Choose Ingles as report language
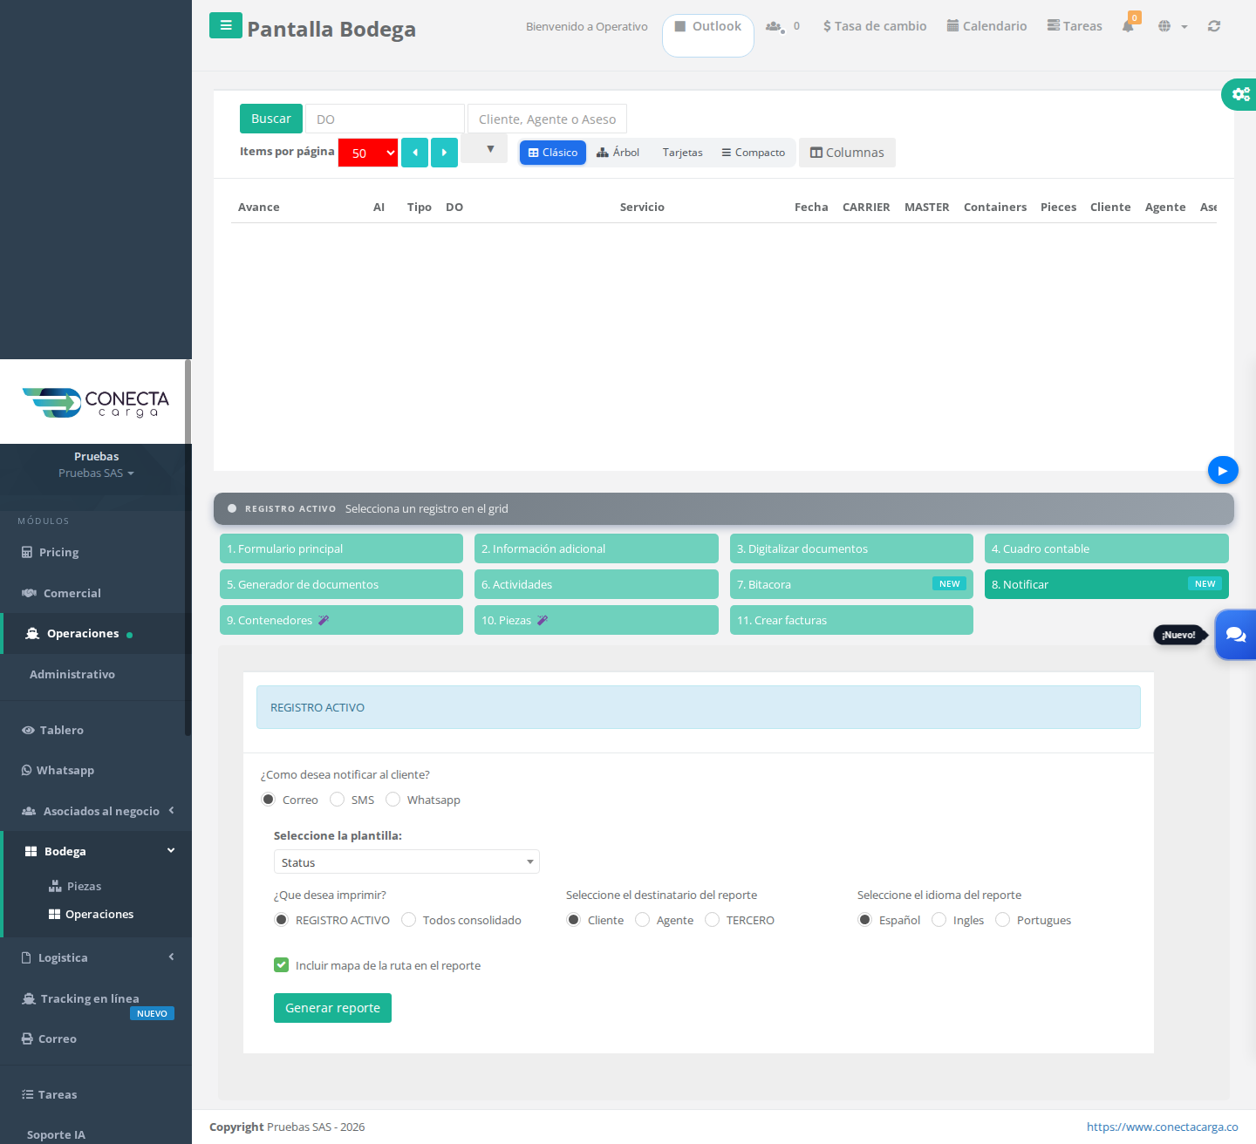Screen dimensions: 1256x1144 tap(939, 920)
